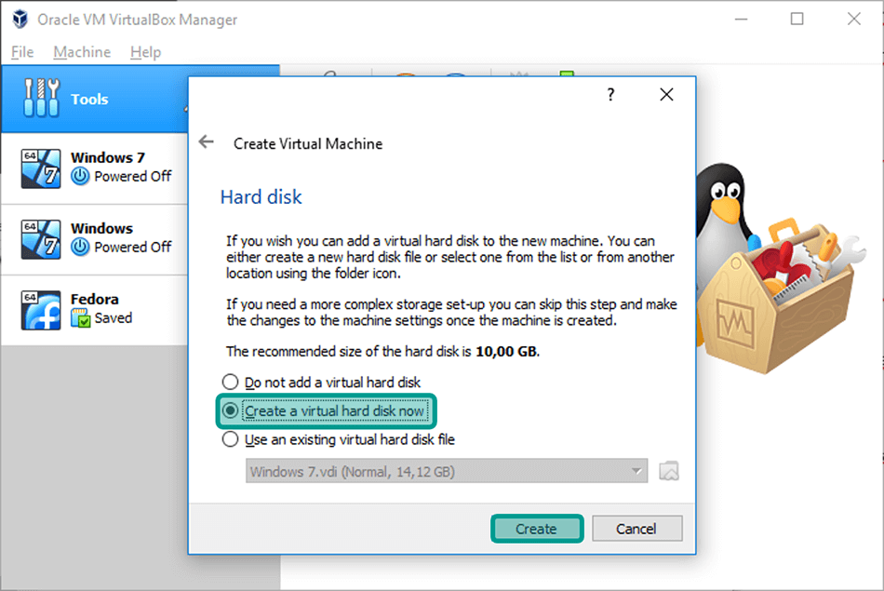Select Use an existing virtual hard disk file
The width and height of the screenshot is (884, 591).
point(339,439)
